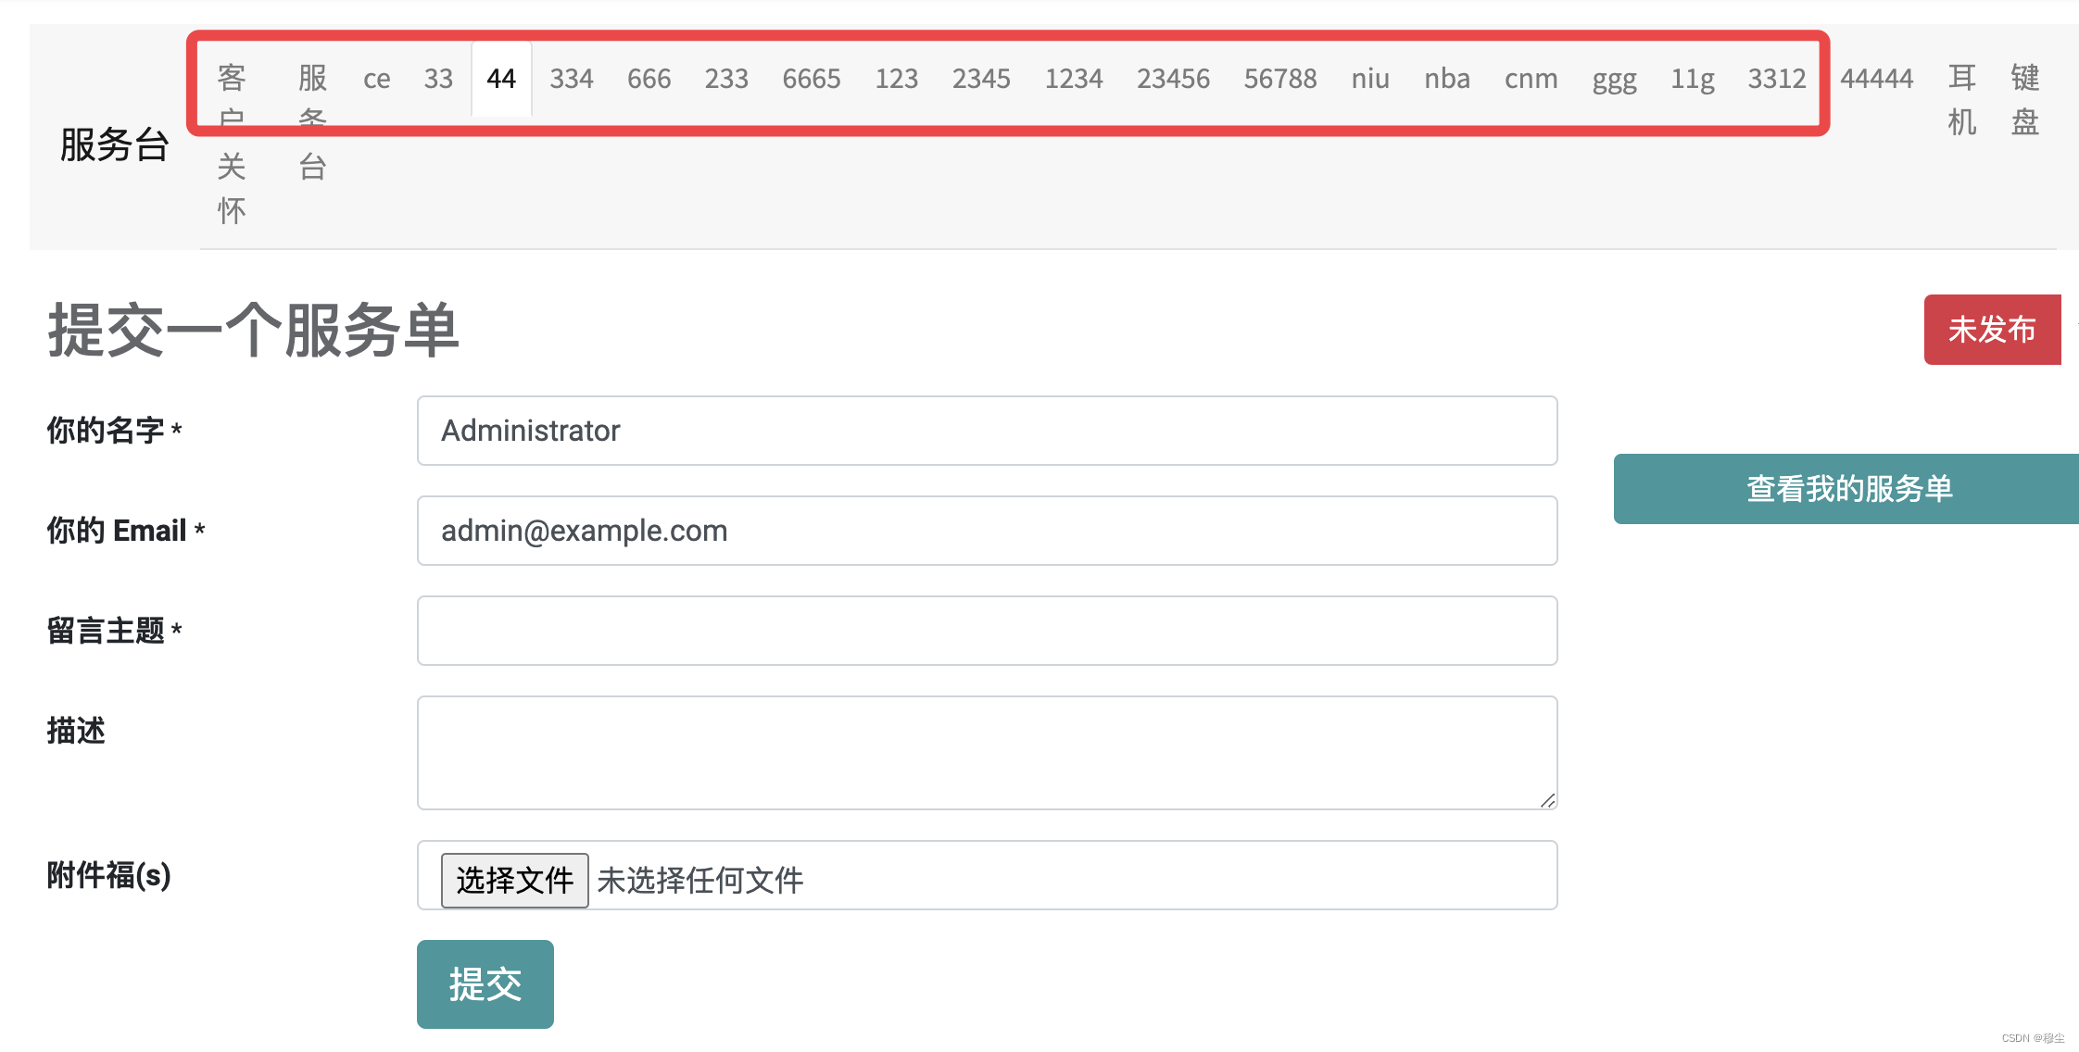
Task: Switch to the 44 tab in navigation
Action: 500,79
